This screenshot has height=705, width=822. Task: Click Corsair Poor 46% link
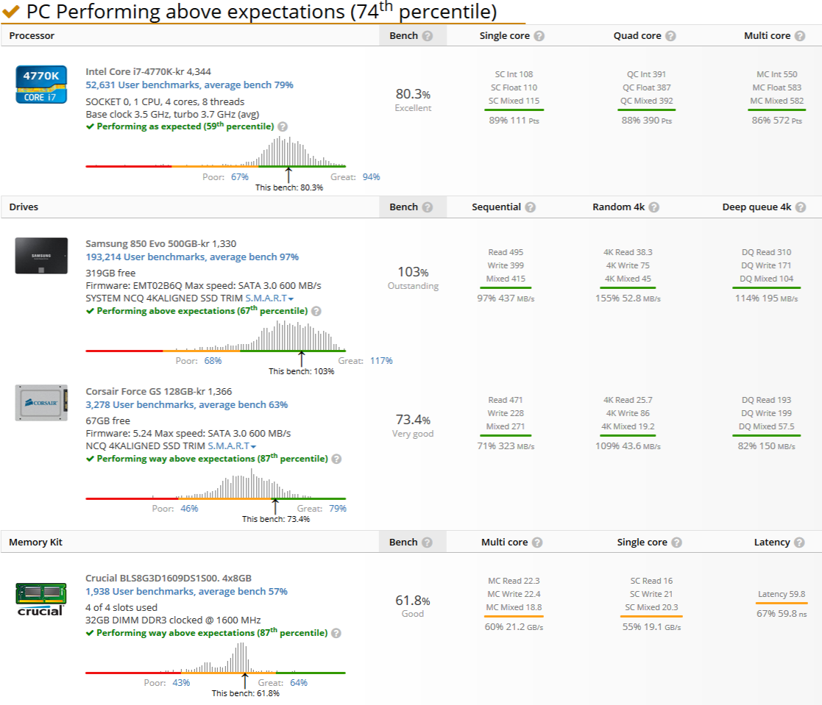(189, 509)
